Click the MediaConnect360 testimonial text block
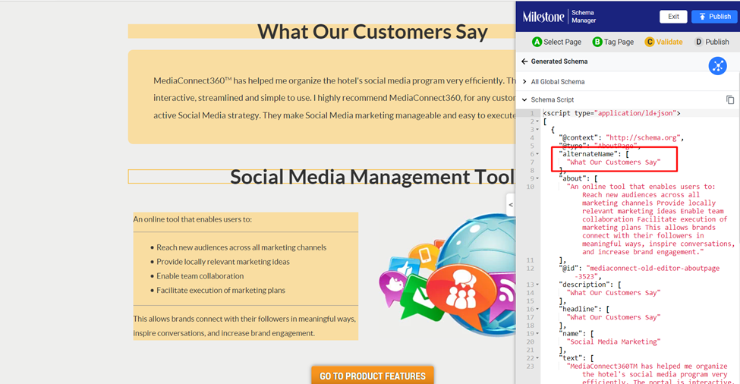The image size is (740, 384). coord(322,97)
